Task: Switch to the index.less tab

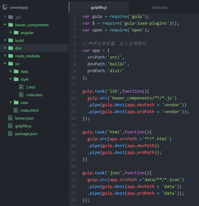Action: (160, 8)
